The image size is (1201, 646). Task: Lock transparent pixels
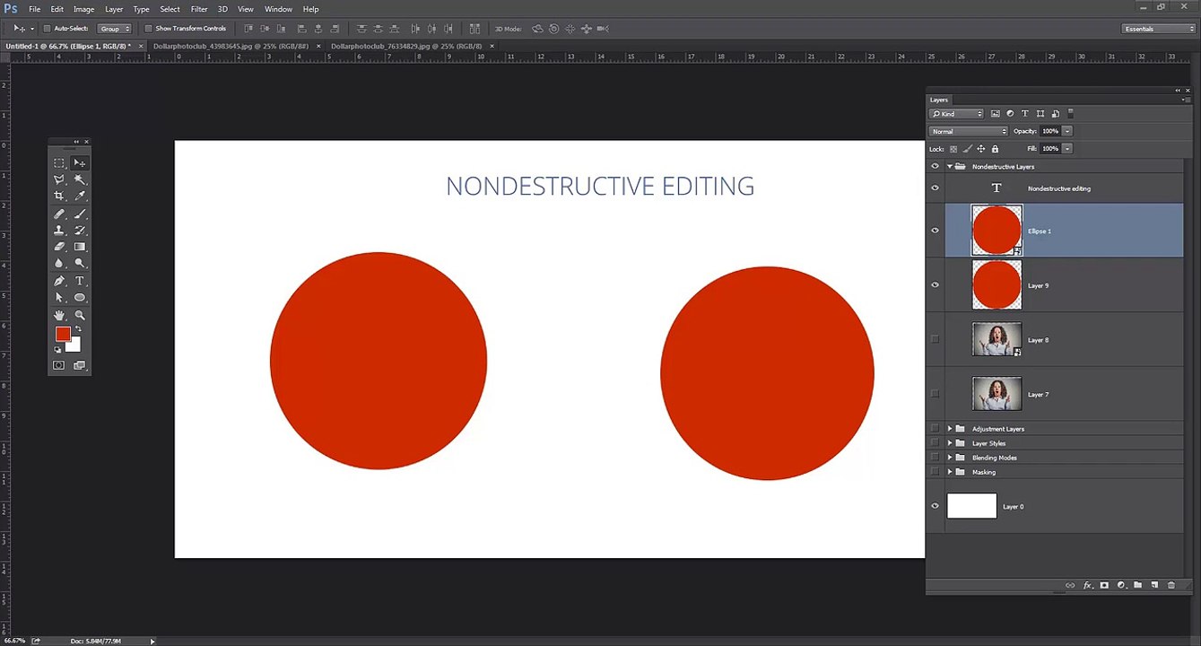(x=953, y=149)
